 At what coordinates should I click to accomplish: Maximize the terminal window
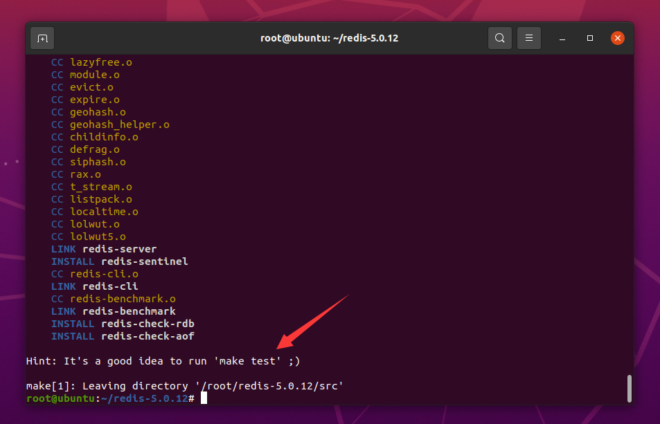590,38
